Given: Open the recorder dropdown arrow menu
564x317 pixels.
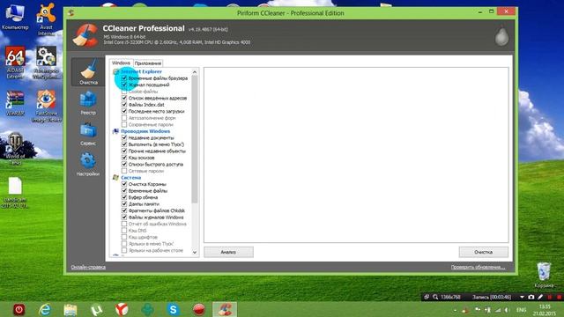Looking at the screenshot, I should [x=522, y=298].
